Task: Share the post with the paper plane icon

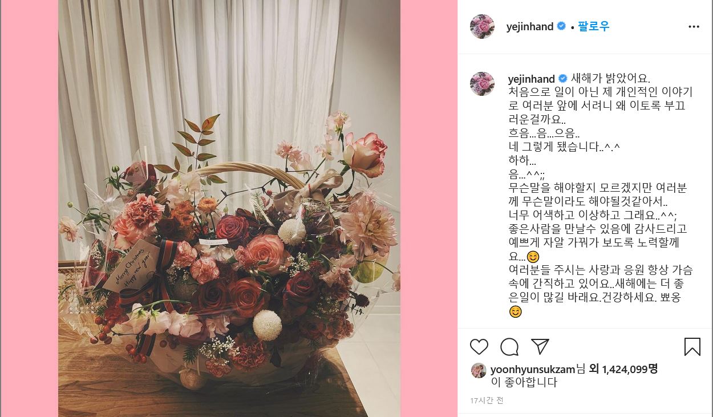Action: (x=540, y=346)
